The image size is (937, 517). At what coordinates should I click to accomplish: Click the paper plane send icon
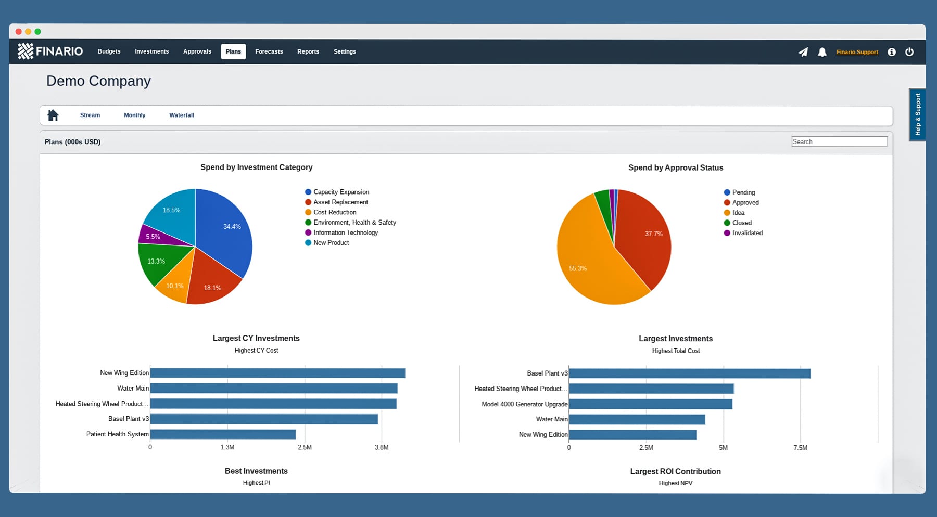pos(803,52)
